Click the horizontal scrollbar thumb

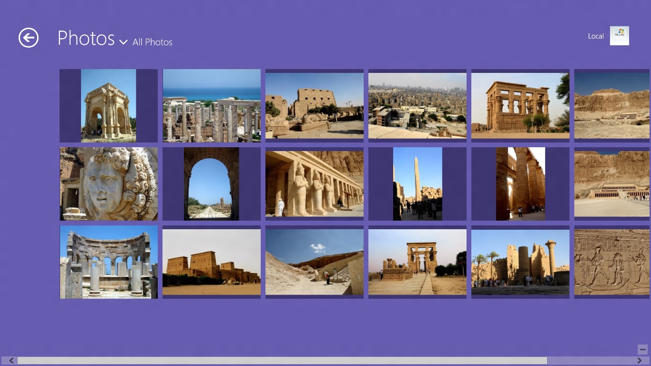click(x=282, y=361)
